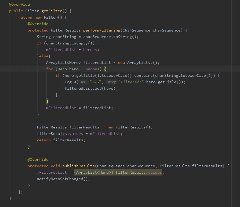Click the 'mFilteredList = filteredList;' line
240x207 pixels.
pyautogui.click(x=80, y=108)
